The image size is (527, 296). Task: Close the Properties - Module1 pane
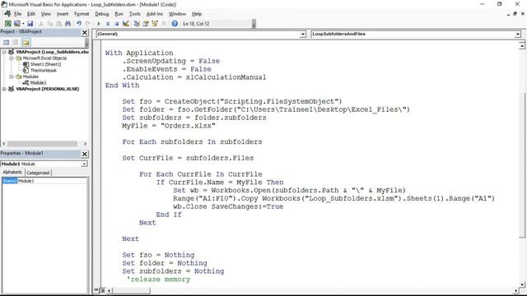[x=85, y=154]
